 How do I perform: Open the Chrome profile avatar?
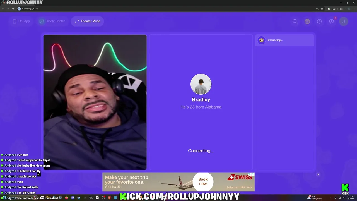coord(349,9)
